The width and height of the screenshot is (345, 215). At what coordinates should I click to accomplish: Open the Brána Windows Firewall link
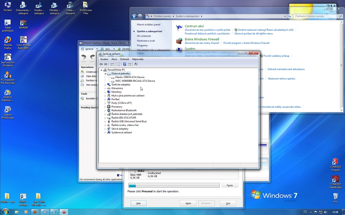(202, 39)
